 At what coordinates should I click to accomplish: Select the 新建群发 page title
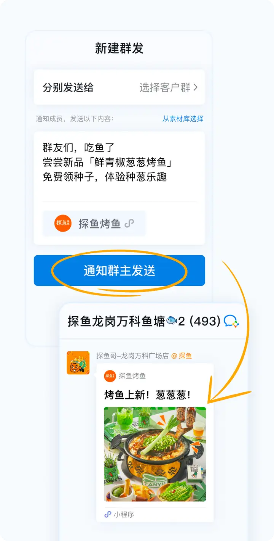[119, 48]
